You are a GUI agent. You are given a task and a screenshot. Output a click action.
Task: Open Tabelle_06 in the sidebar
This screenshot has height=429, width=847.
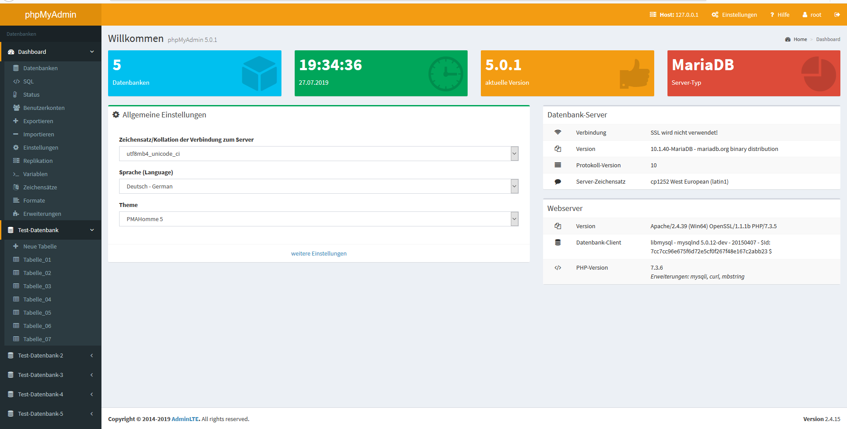coord(37,326)
